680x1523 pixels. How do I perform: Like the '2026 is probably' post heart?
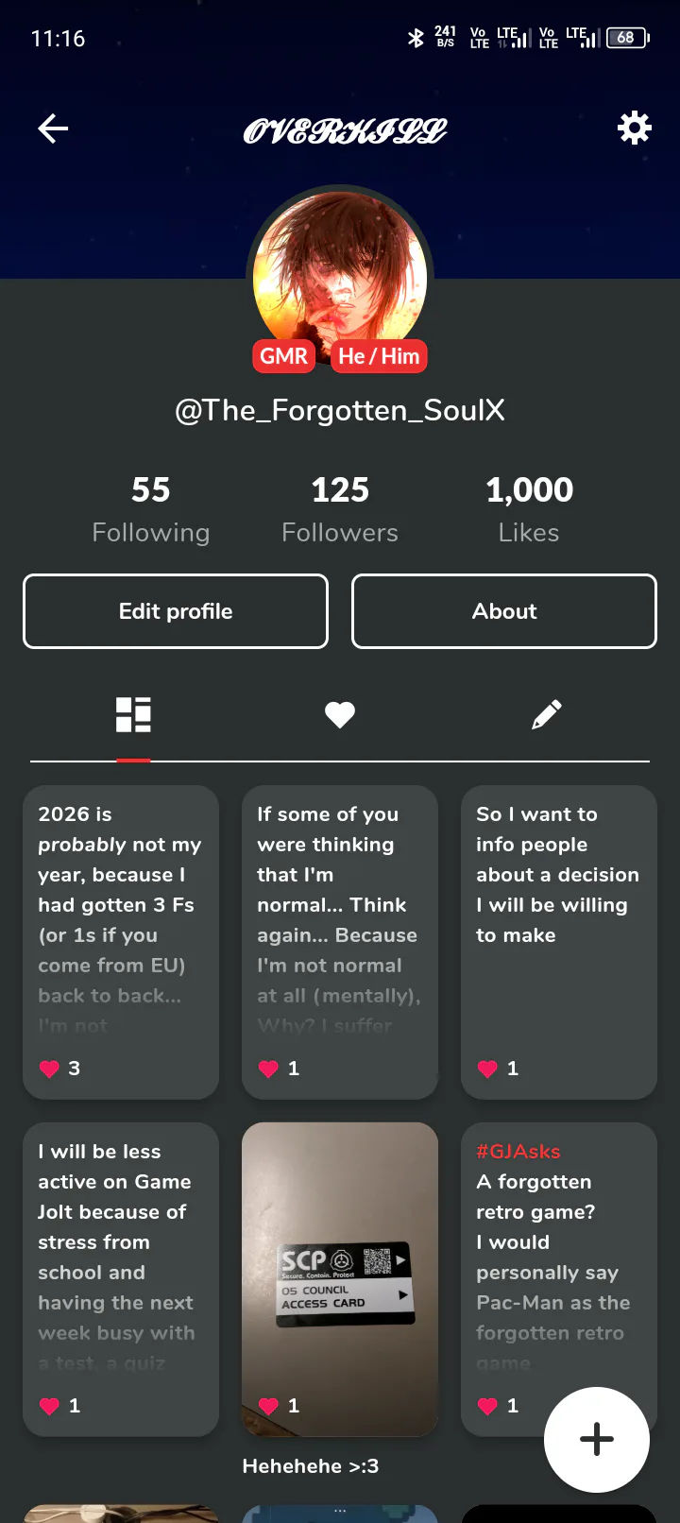[50, 1069]
